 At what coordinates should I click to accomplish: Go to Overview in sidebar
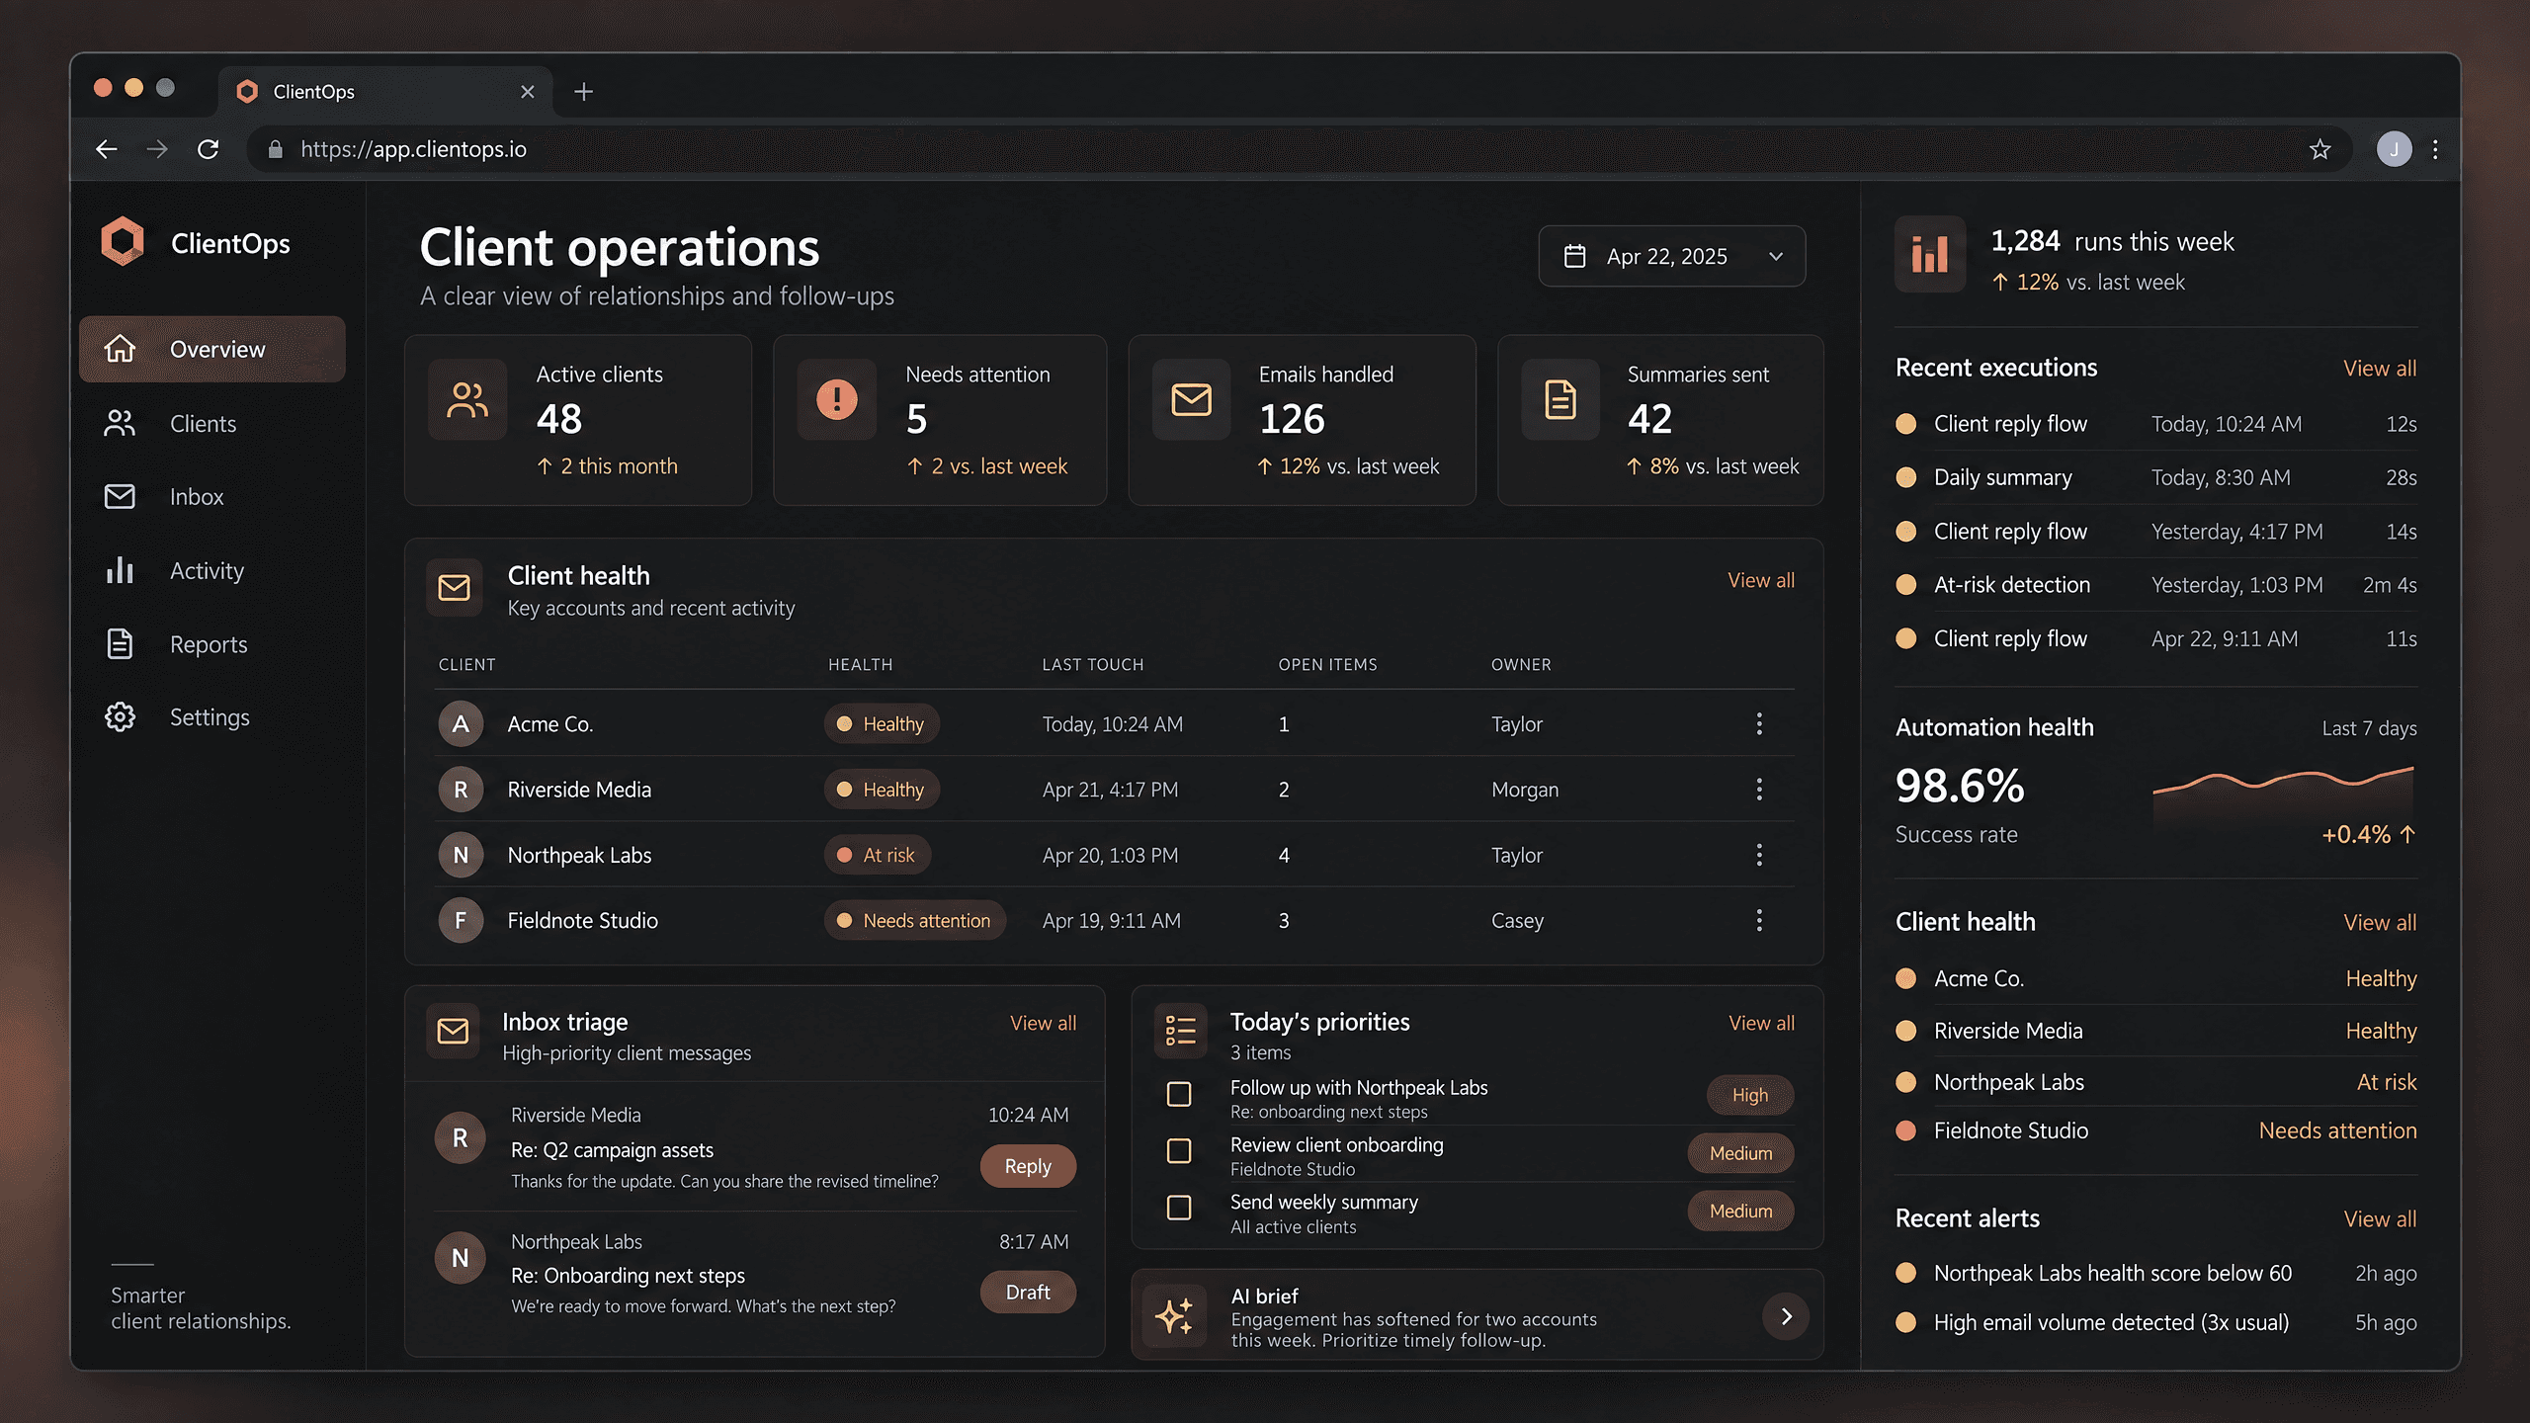(212, 349)
